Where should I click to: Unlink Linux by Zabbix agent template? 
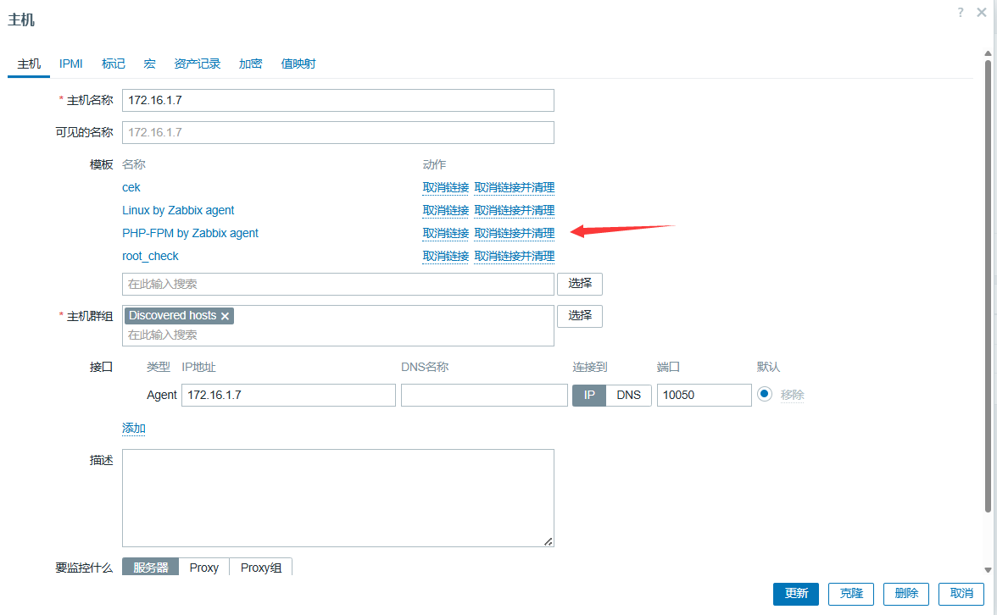point(445,210)
